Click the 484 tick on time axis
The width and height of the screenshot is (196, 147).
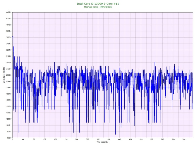130,139
